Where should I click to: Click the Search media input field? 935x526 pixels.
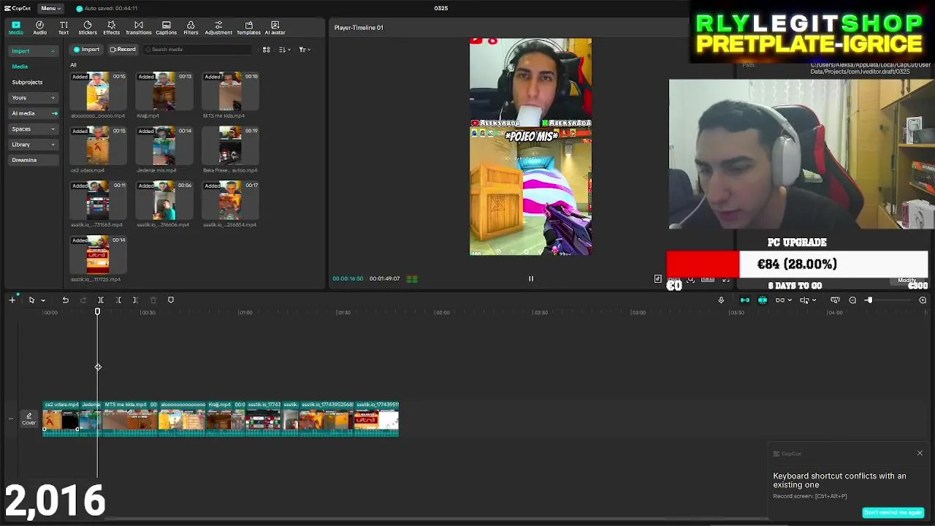pos(196,50)
